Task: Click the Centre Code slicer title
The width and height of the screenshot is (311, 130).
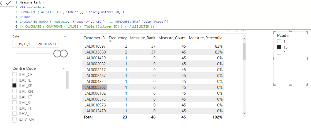Action: tap(24, 68)
